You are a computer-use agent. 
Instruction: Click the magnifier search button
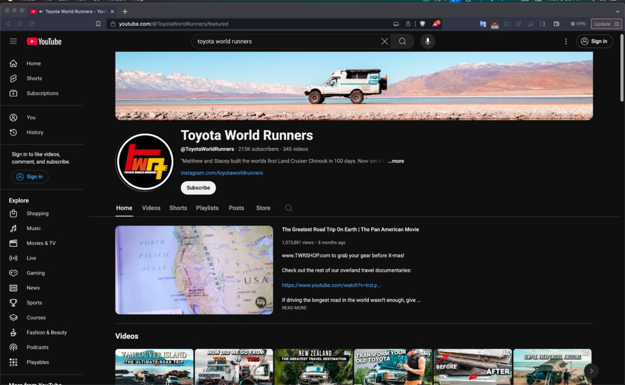(402, 41)
